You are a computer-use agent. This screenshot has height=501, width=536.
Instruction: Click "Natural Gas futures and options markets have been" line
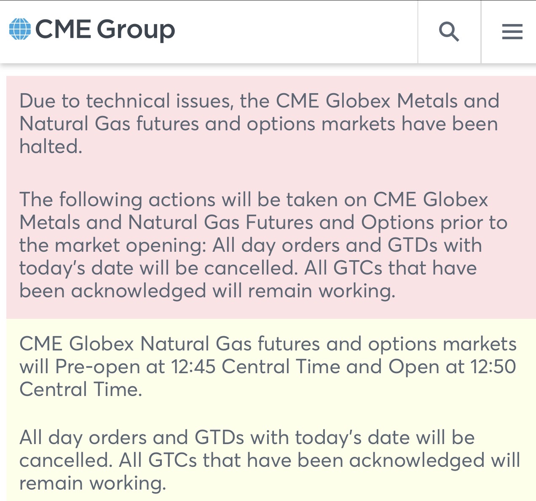[x=258, y=124]
